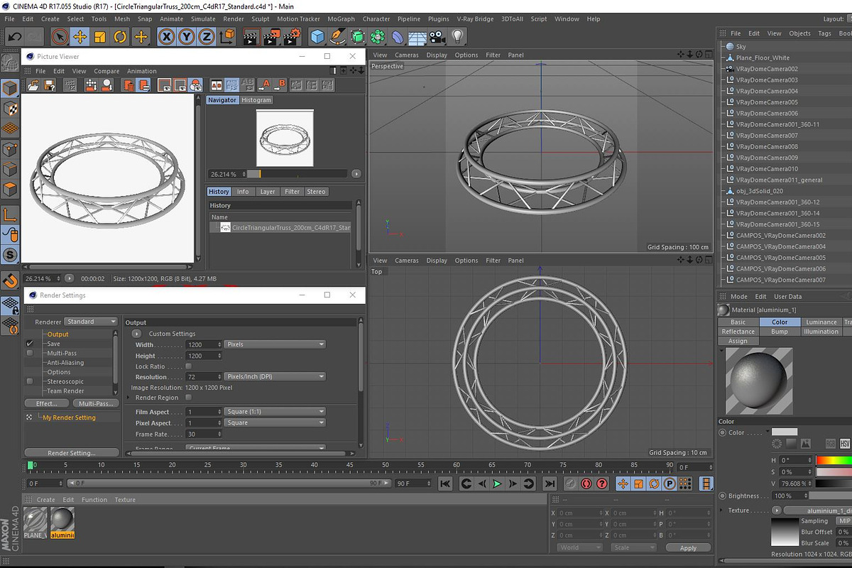
Task: Click Open file icon in Picture Viewer
Action: pyautogui.click(x=33, y=85)
